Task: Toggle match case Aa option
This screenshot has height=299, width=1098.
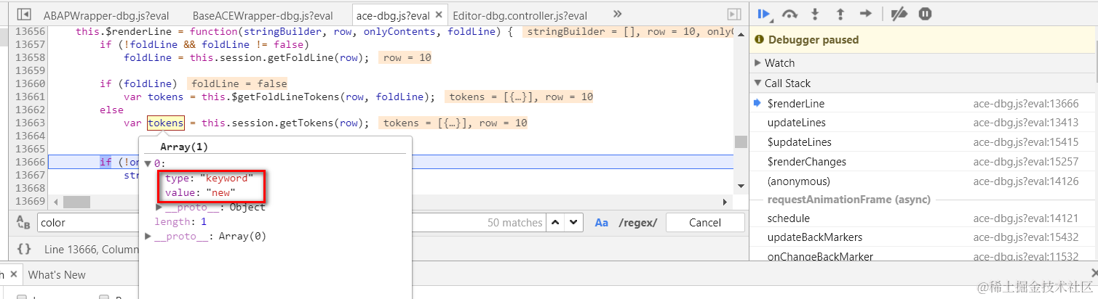Action: click(602, 223)
